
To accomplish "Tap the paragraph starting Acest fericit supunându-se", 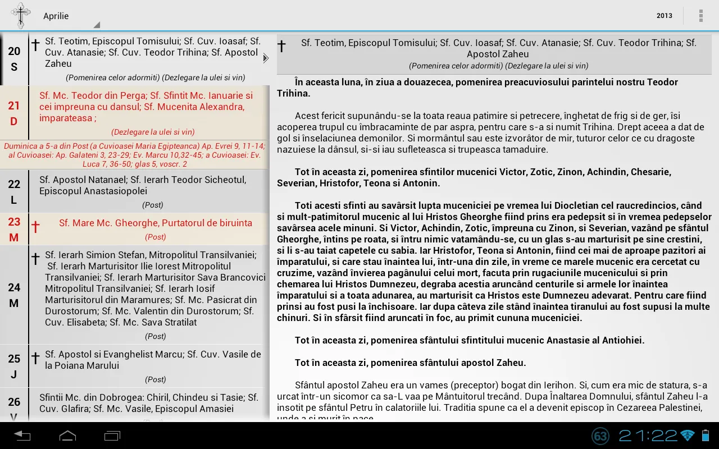I will 486,132.
